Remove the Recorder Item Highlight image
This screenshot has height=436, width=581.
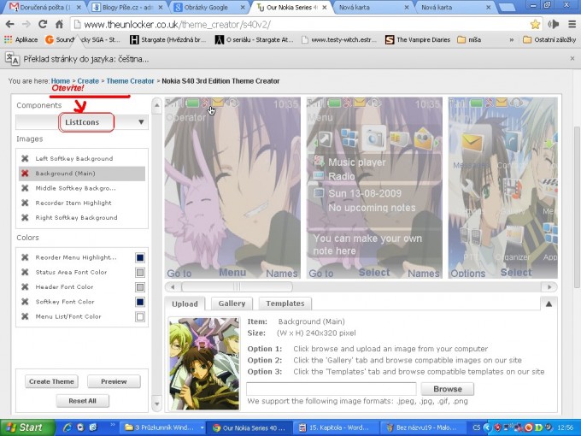(25, 203)
